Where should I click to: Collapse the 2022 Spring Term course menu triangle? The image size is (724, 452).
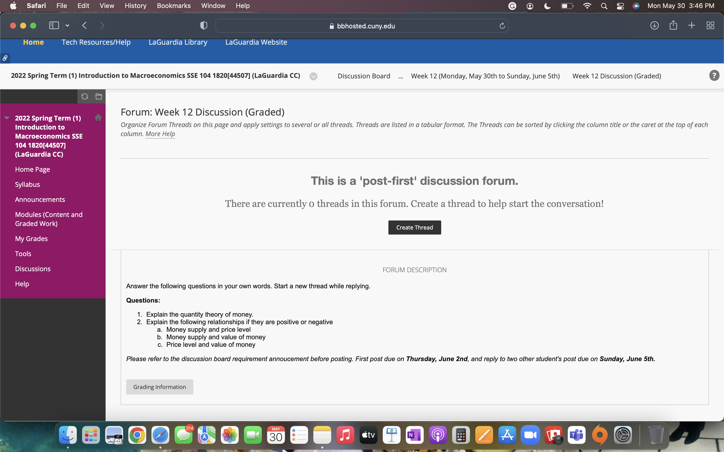(x=7, y=118)
